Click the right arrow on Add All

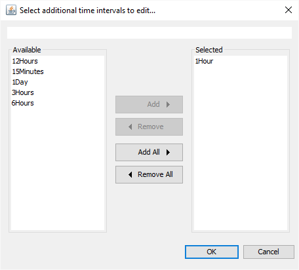pyautogui.click(x=168, y=152)
